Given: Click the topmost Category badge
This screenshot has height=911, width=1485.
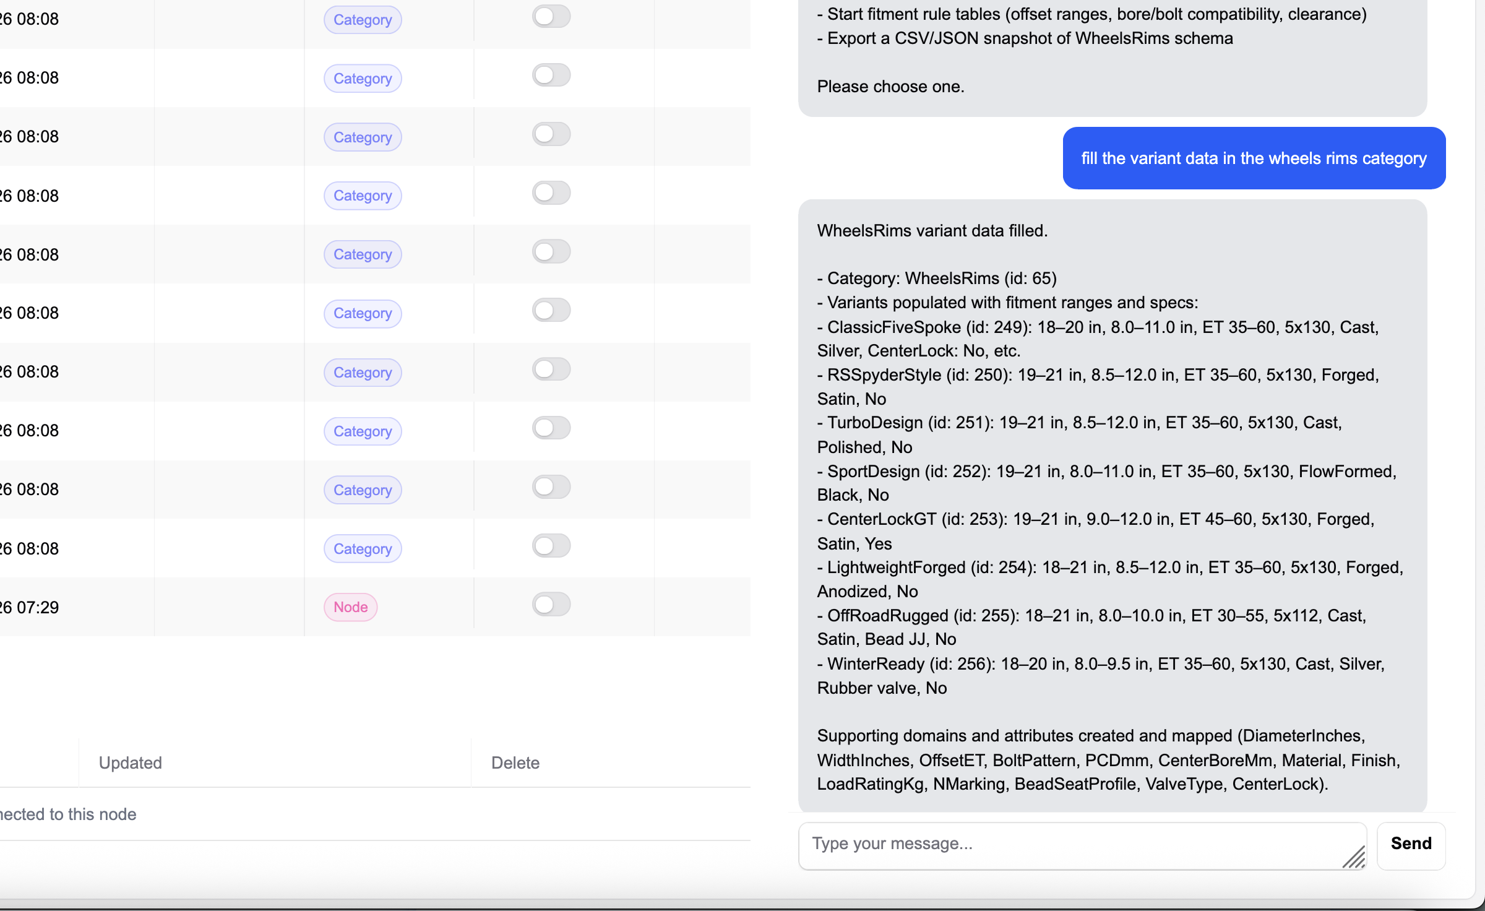Looking at the screenshot, I should pyautogui.click(x=363, y=20).
